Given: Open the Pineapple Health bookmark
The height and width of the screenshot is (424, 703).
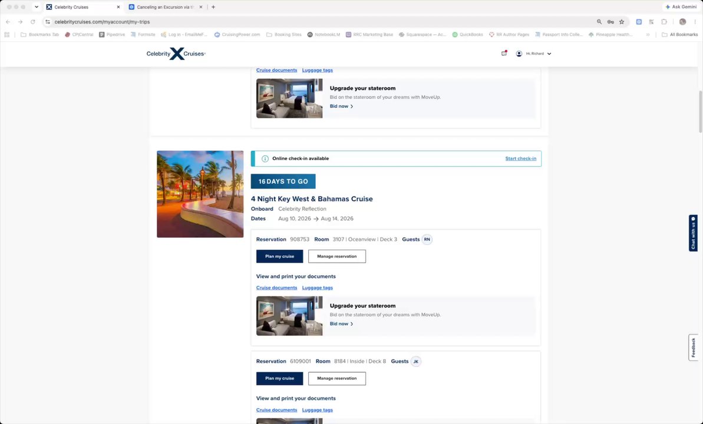Looking at the screenshot, I should [610, 35].
